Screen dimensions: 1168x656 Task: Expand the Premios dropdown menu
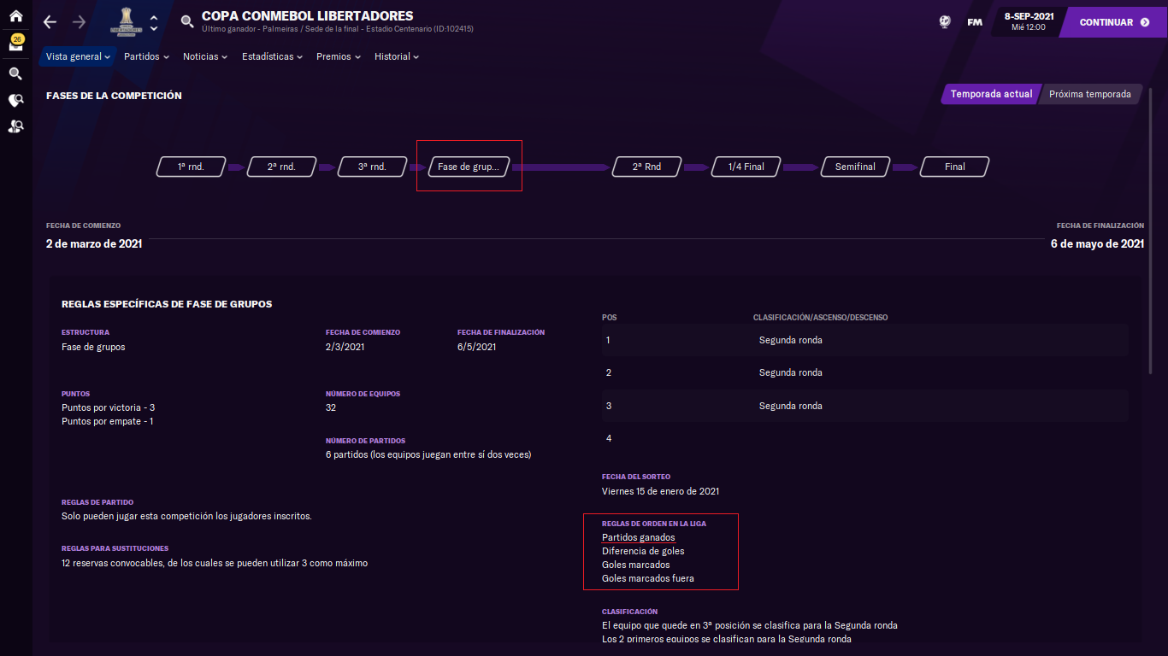coord(339,56)
